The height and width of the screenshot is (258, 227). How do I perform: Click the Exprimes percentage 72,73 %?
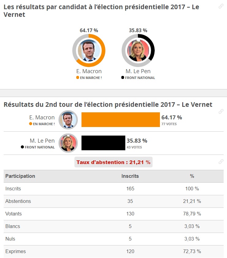coord(192,251)
